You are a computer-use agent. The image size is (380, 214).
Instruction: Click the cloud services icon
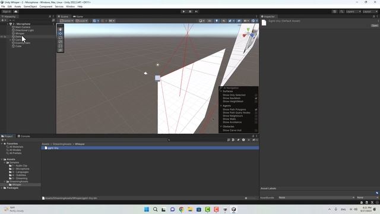tap(16, 12)
